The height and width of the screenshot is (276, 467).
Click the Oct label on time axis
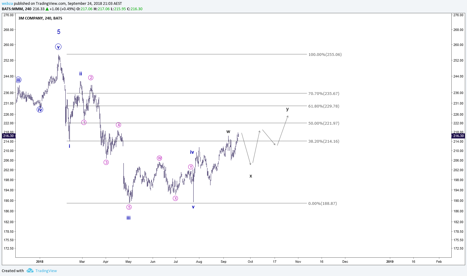click(251, 262)
